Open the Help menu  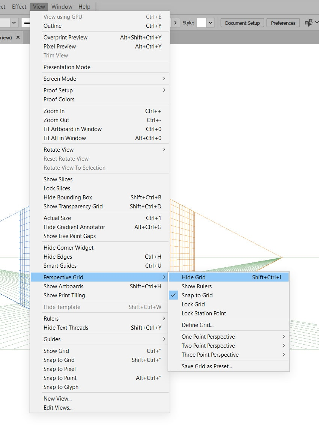84,6
